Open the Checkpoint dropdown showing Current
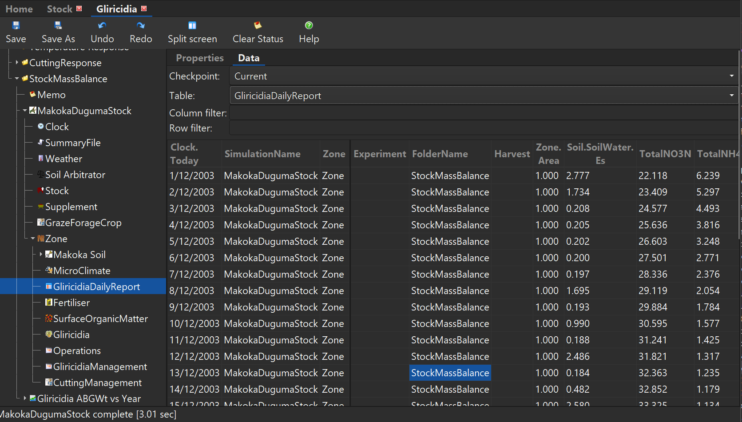Screen dimensions: 742x422 point(731,76)
